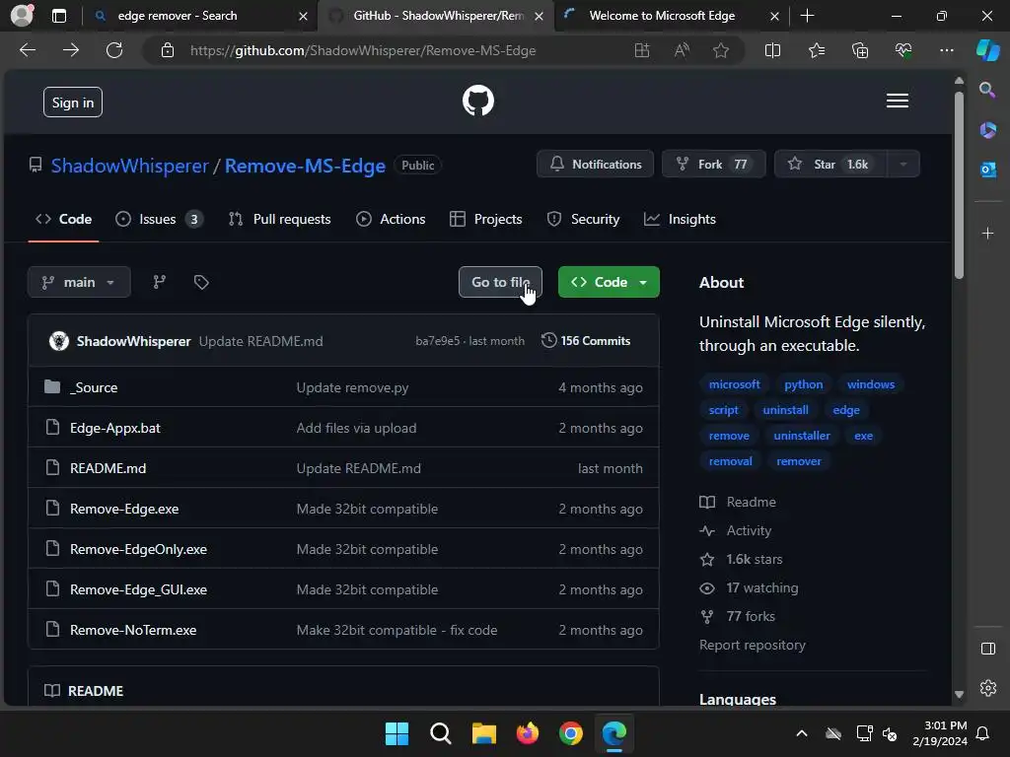The image size is (1010, 757).
Task: Click the page vertical scrollbar
Action: [x=959, y=186]
